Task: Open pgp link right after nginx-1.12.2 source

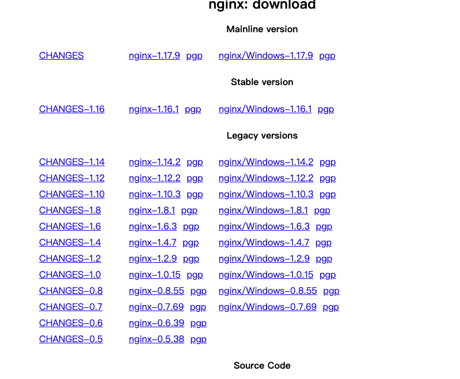Action: click(195, 178)
